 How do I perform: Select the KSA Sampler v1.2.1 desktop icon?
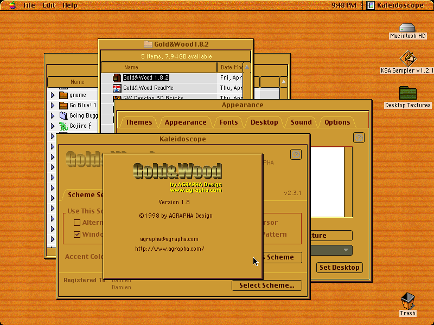tap(408, 58)
